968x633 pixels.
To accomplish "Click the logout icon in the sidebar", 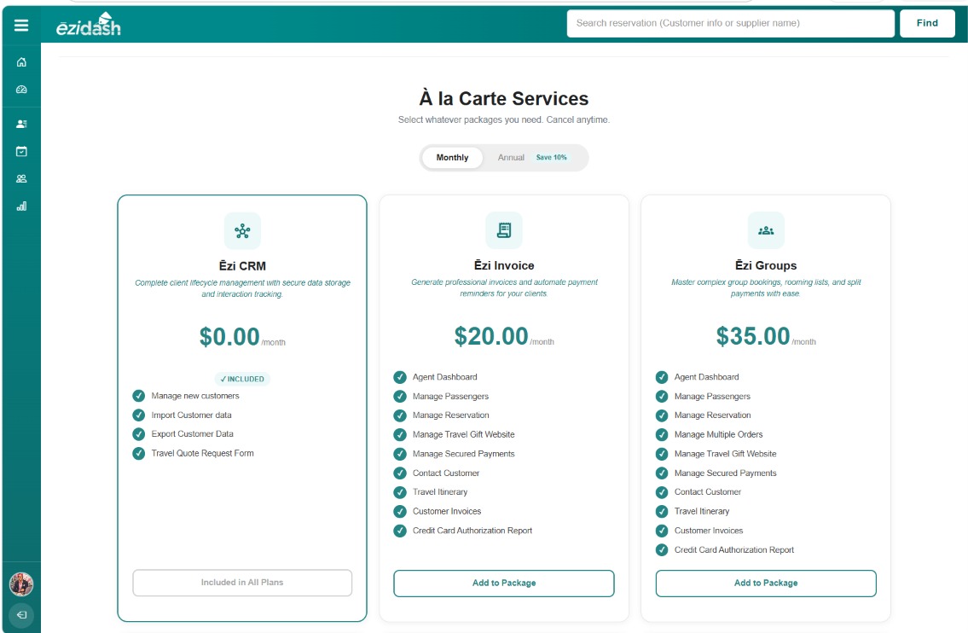I will (21, 614).
